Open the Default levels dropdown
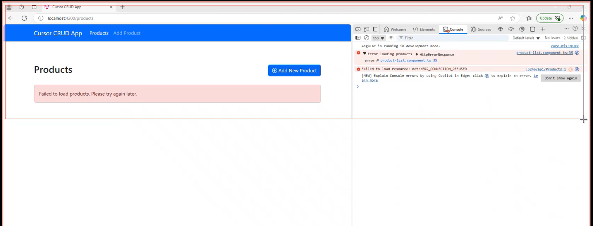Viewport: 593px width, 226px height. (526, 38)
